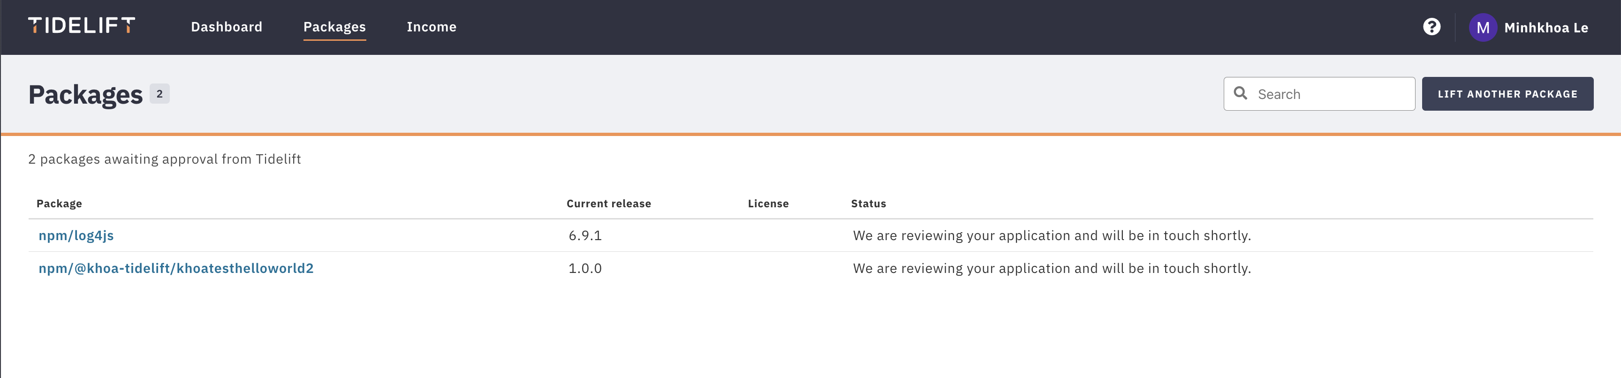Click the Lift Another Package button
Screen dimensions: 1621x378
click(x=1508, y=94)
